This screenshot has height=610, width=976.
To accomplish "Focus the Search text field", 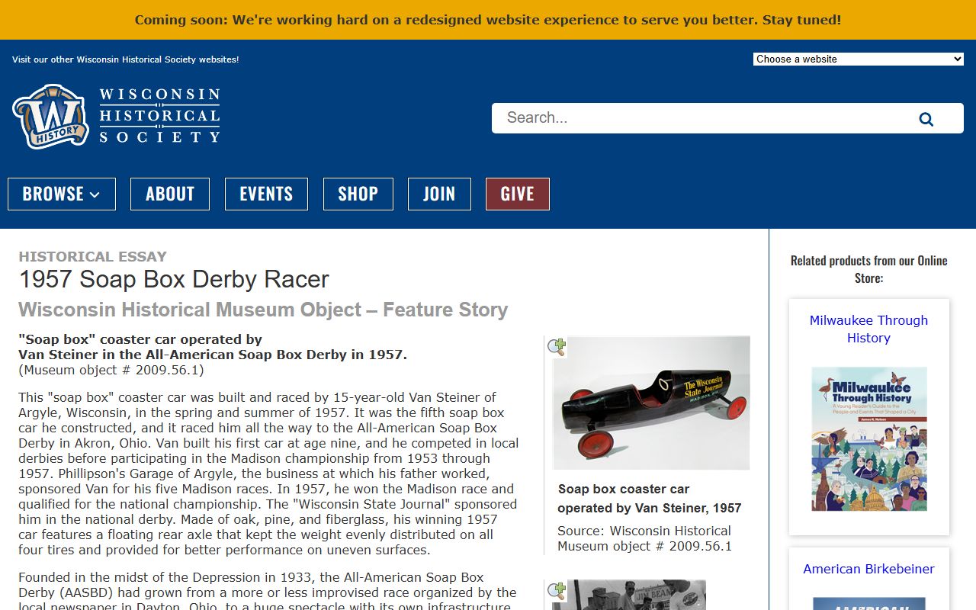I will (701, 118).
